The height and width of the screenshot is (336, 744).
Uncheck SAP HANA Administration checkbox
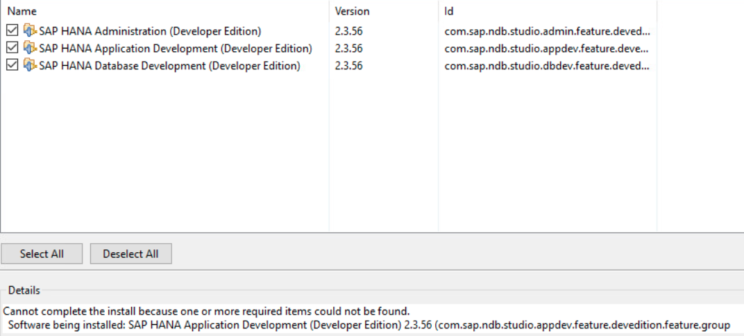point(12,31)
